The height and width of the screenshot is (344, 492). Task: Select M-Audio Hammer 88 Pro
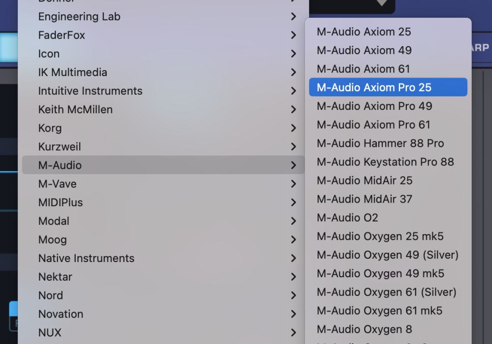click(380, 144)
